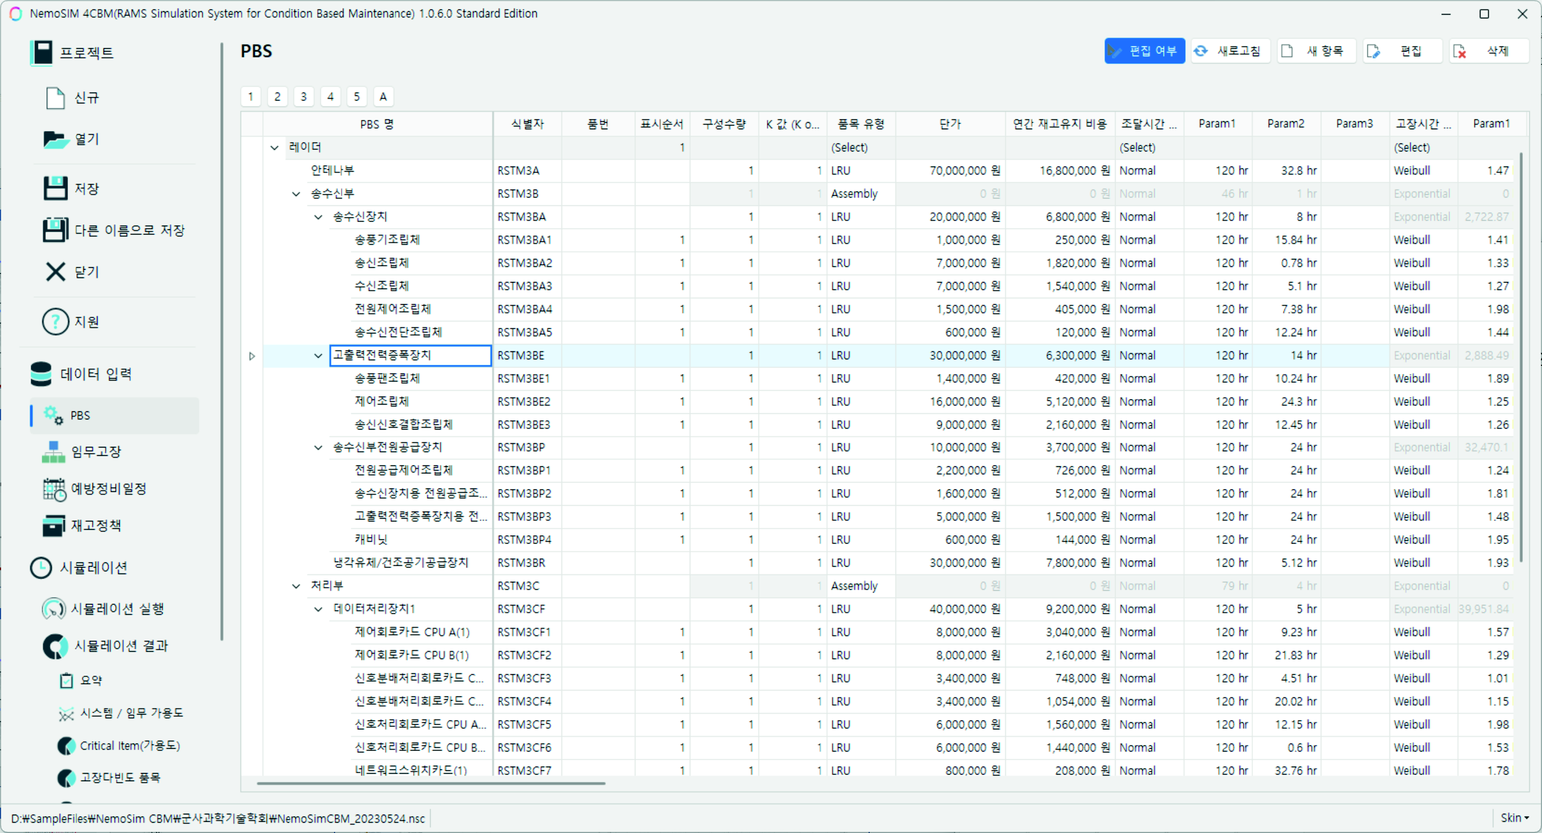Open Critical Item(가용도) pie icon
This screenshot has height=833, width=1542.
coord(66,745)
